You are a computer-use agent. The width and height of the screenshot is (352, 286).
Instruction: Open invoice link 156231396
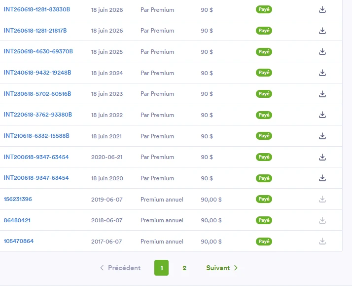(18, 199)
